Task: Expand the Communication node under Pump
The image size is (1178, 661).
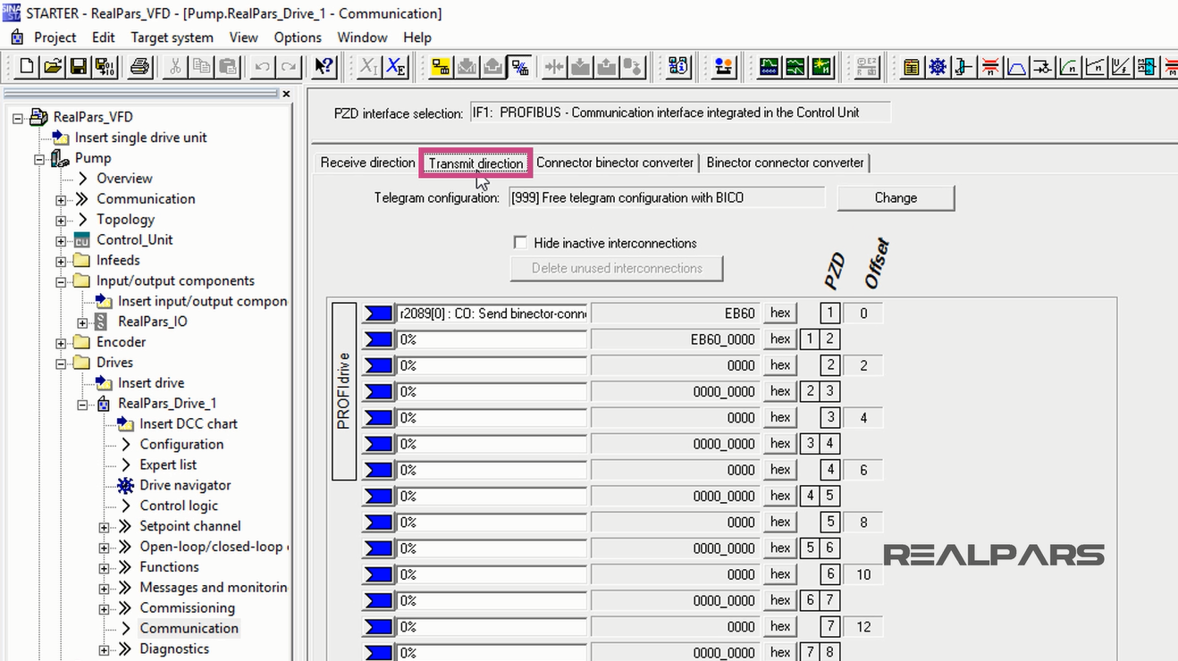Action: [61, 200]
